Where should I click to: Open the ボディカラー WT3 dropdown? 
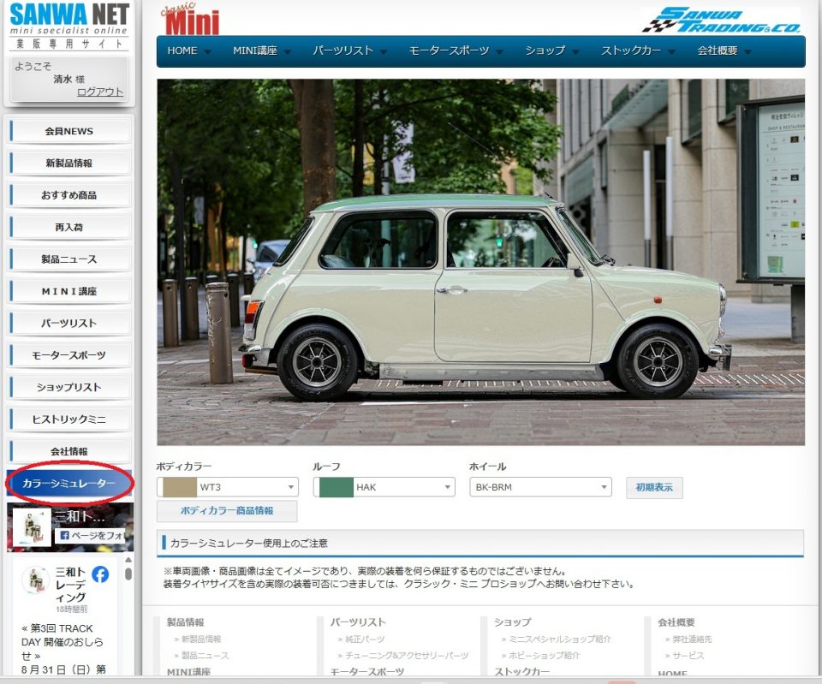click(x=228, y=487)
